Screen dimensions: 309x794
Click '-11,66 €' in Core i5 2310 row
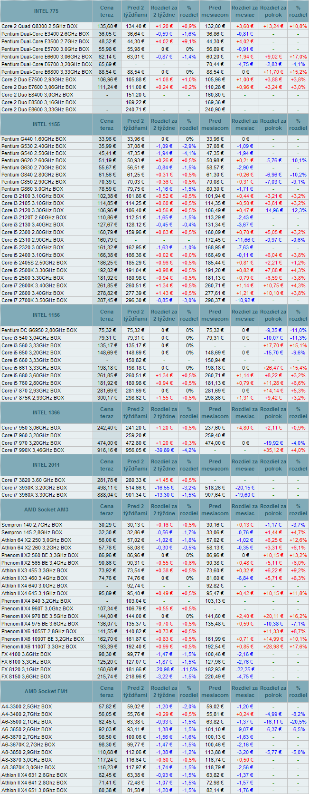pos(244,240)
